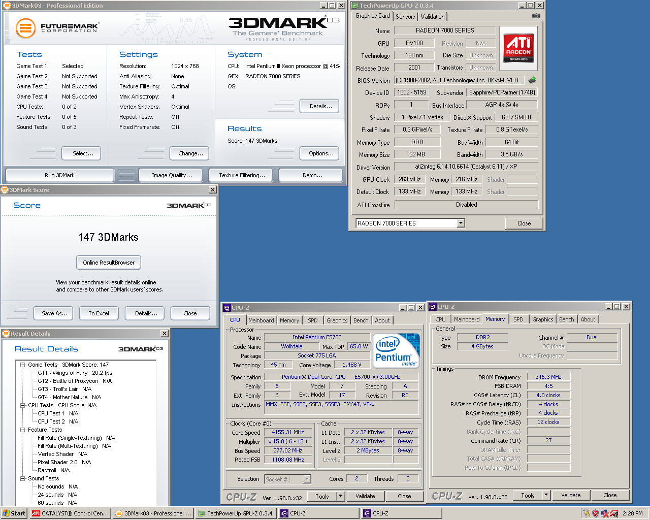Open the Windows Start menu

tap(14, 513)
